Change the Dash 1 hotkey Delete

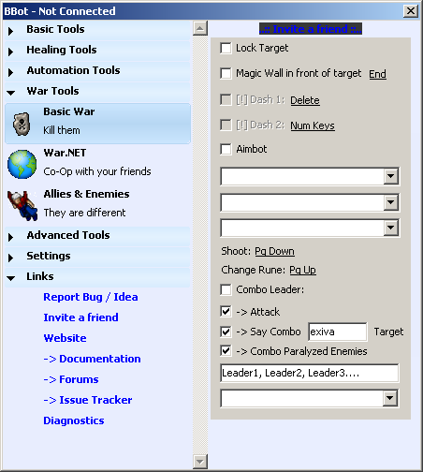point(305,100)
